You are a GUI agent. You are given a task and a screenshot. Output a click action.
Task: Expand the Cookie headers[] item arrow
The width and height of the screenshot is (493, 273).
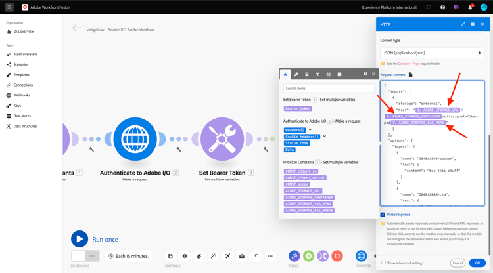325,136
